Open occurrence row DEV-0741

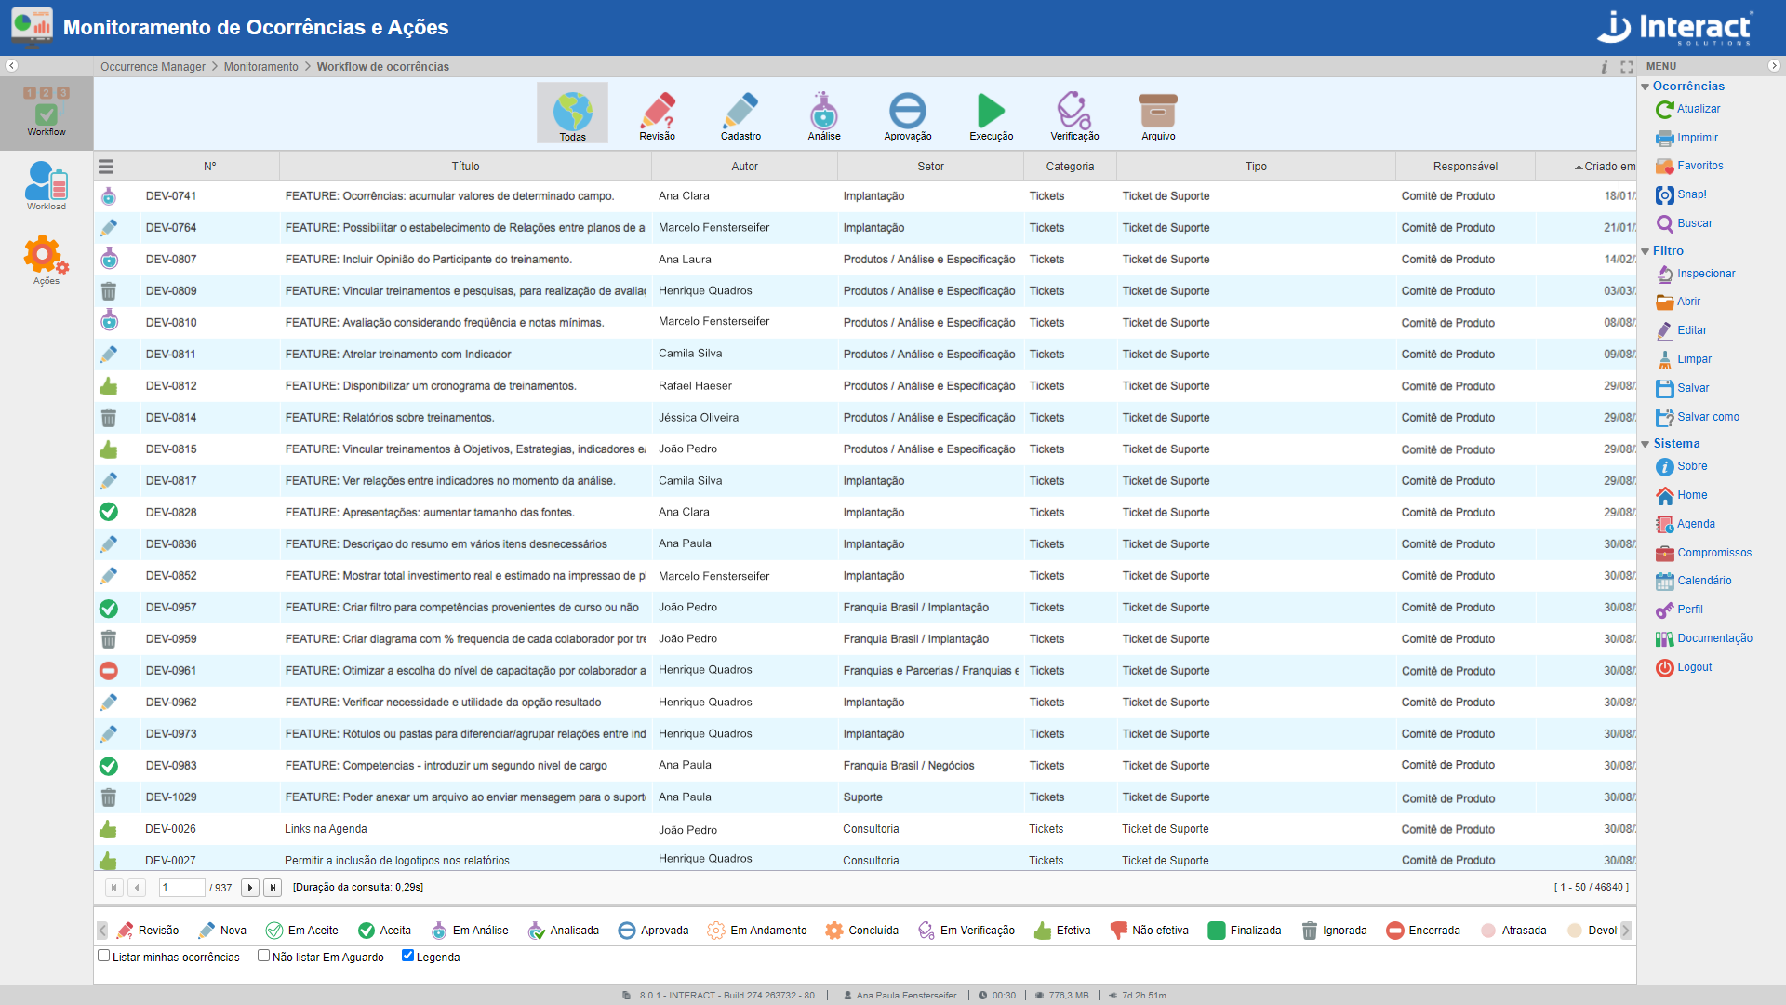(865, 196)
